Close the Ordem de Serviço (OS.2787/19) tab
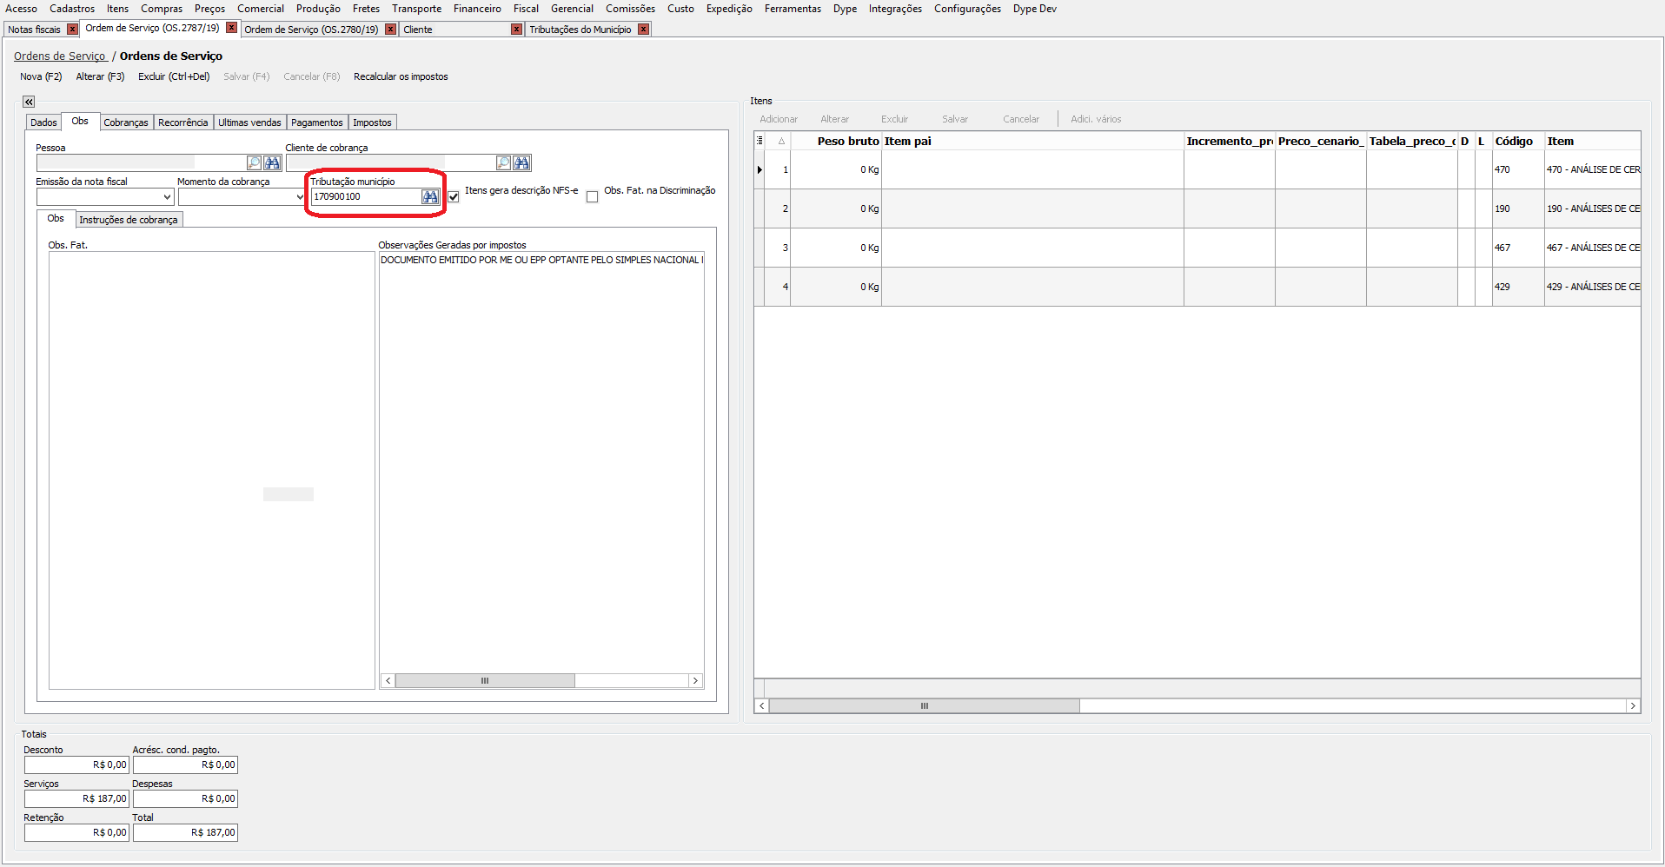1665x867 pixels. pyautogui.click(x=232, y=28)
